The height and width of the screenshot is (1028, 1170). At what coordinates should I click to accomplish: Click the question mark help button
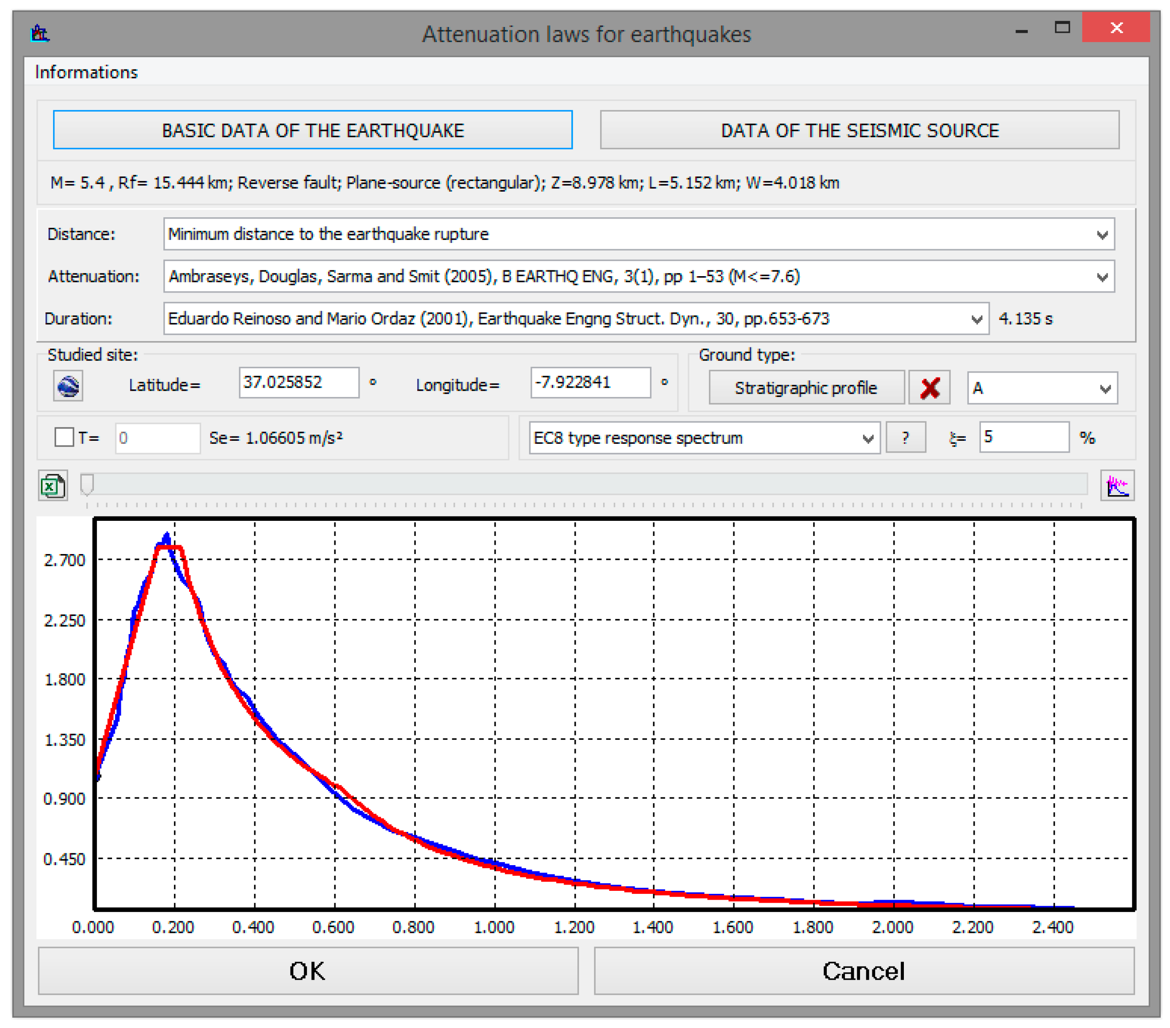click(x=905, y=438)
